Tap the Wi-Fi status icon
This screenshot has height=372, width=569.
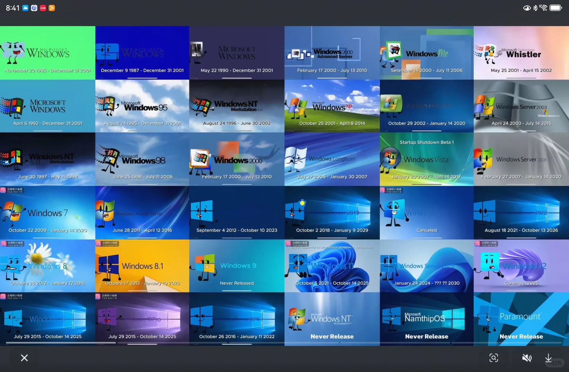coord(544,8)
